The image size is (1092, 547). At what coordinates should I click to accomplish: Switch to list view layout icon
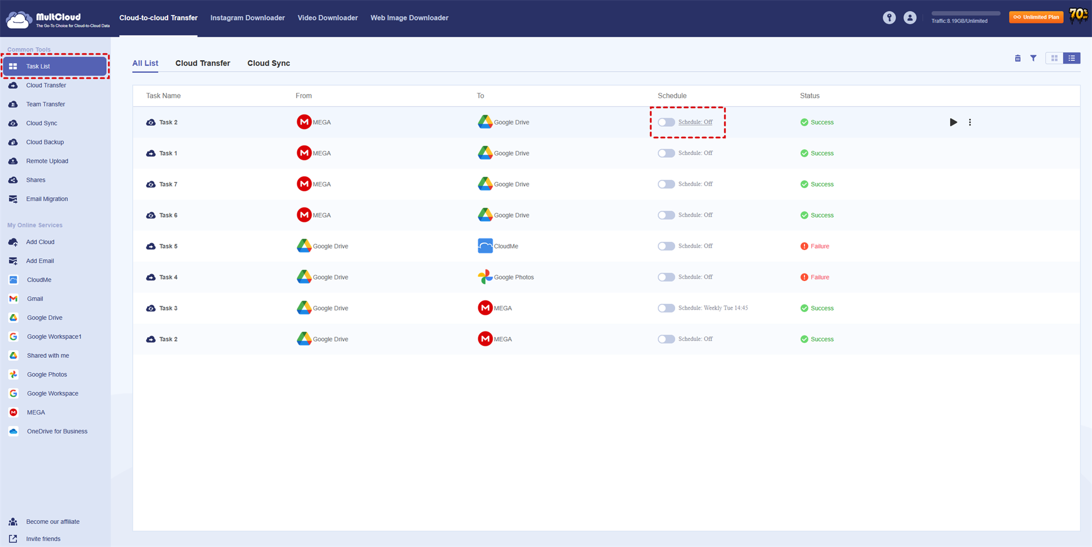click(1071, 58)
